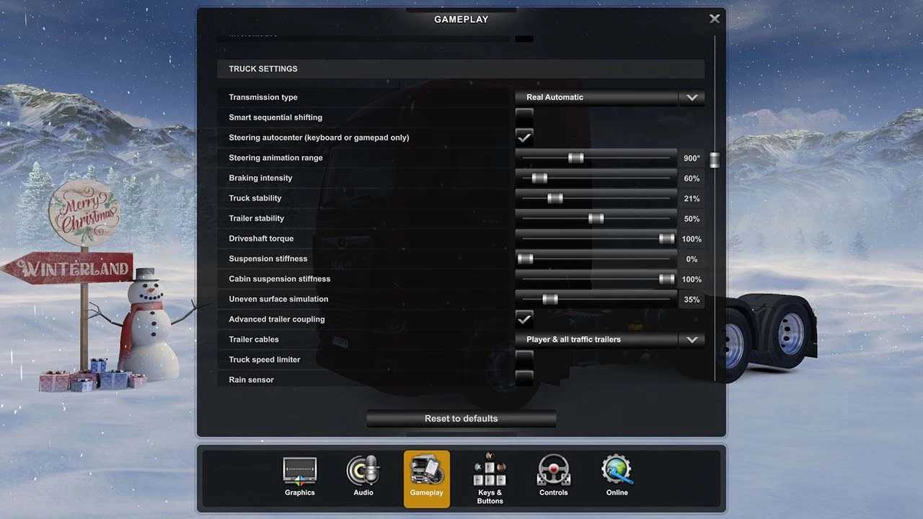Click the settings list scrollbar handle

tap(714, 160)
